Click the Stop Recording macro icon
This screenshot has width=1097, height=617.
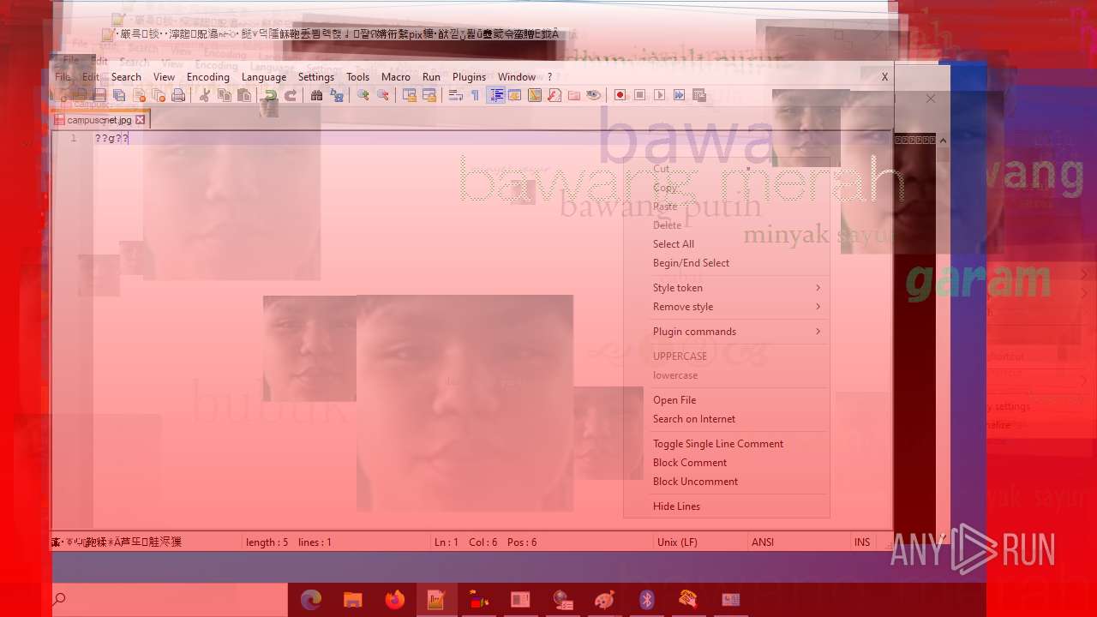(639, 95)
